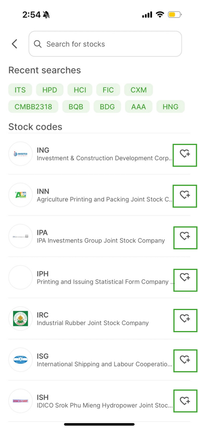Open ING Investment & Construction stock row

[90, 154]
